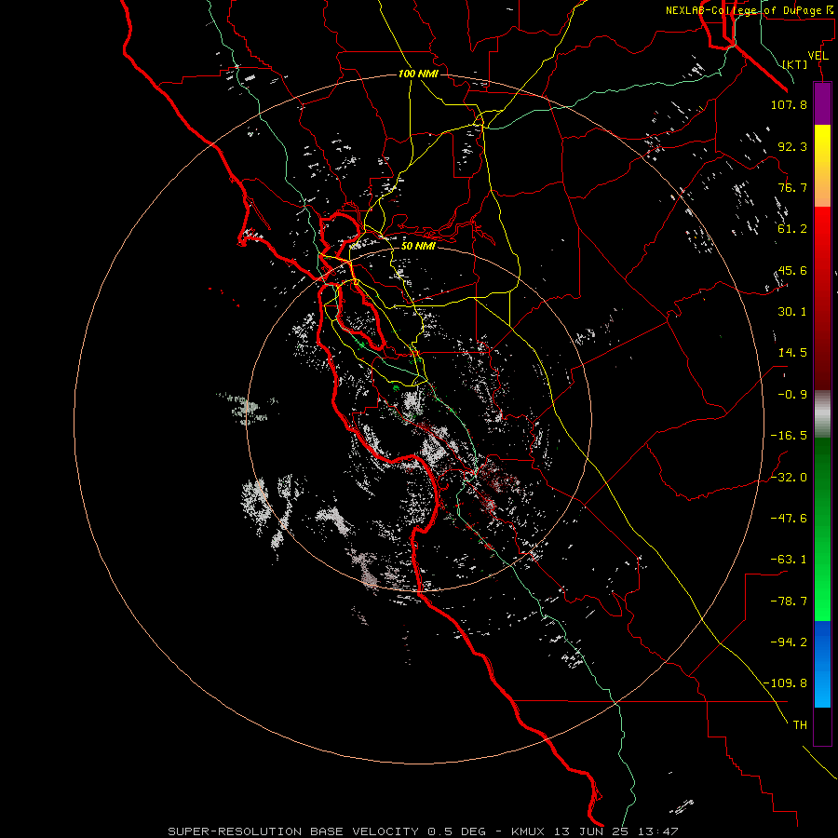Image resolution: width=838 pixels, height=838 pixels.
Task: Click the TH threshold label
Action: (x=800, y=725)
